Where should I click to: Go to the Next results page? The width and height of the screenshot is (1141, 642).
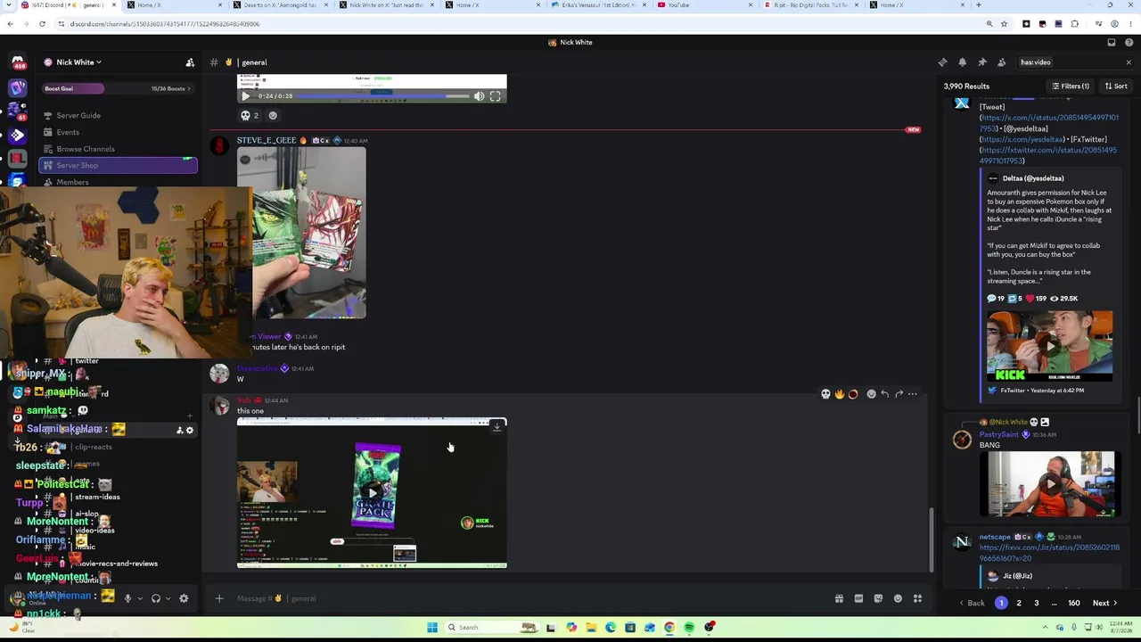click(1105, 604)
